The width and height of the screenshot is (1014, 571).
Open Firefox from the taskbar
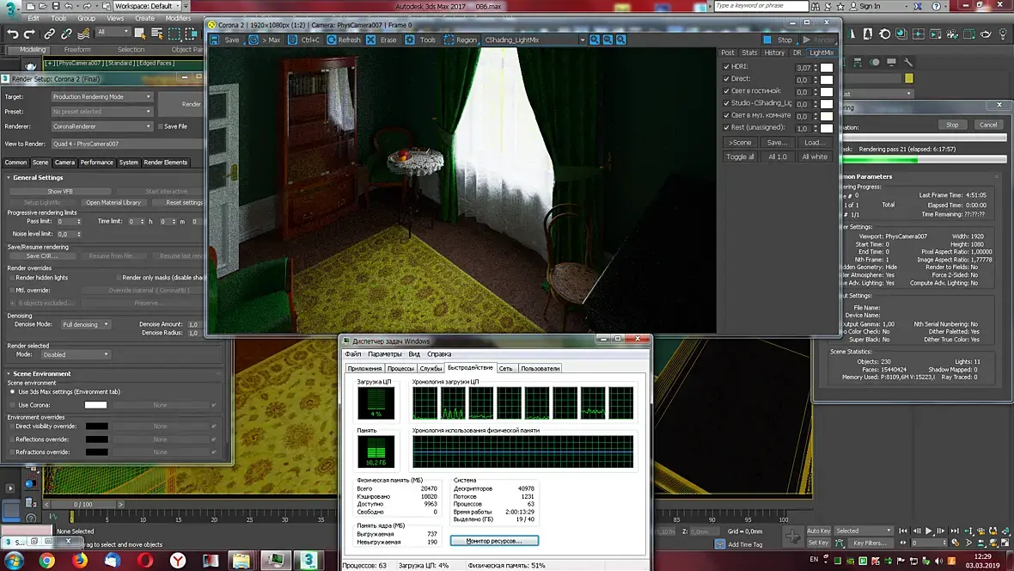pyautogui.click(x=80, y=560)
